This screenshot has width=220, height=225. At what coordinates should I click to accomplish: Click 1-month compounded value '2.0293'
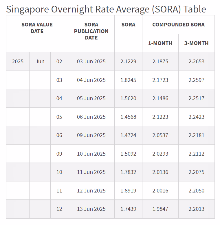click(160, 154)
